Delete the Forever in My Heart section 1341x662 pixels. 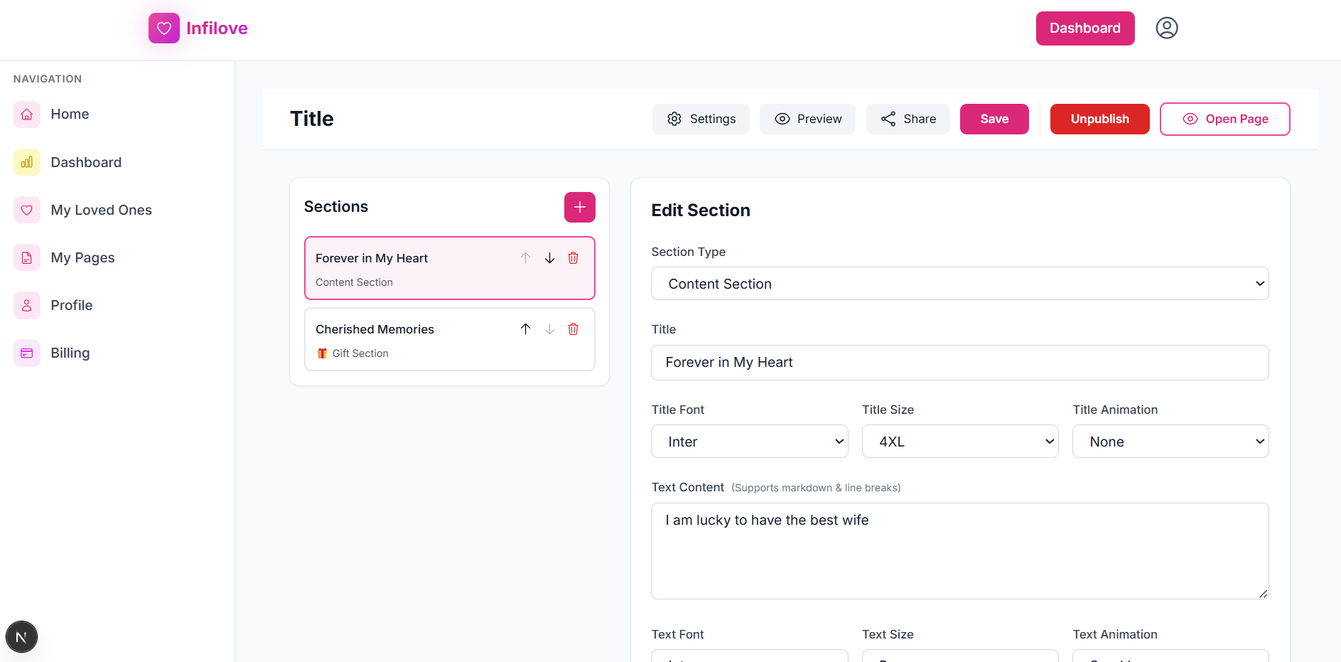[573, 257]
